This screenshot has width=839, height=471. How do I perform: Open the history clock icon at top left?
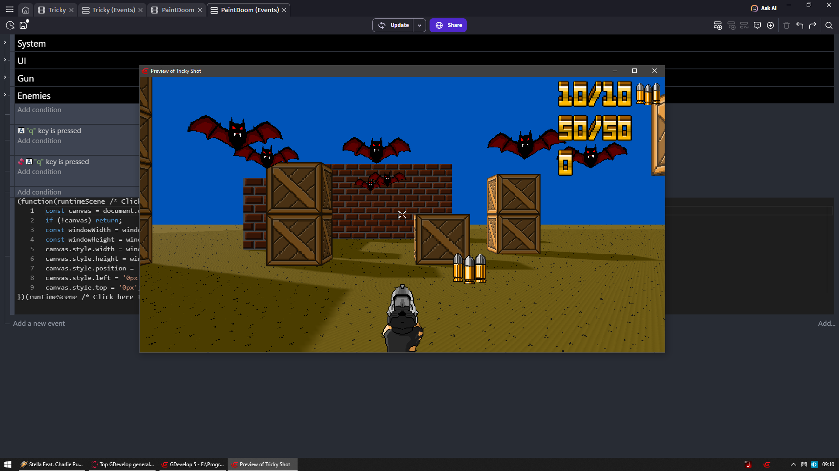[x=10, y=25]
